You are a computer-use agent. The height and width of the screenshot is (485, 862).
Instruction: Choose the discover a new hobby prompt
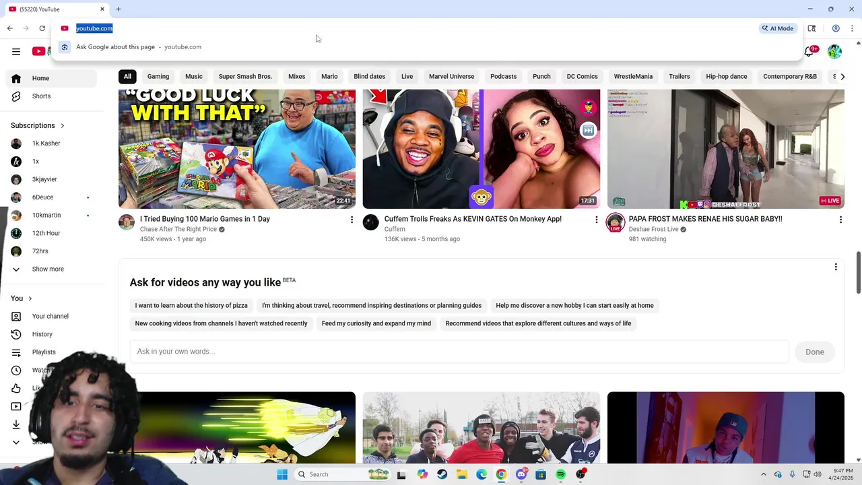(574, 306)
